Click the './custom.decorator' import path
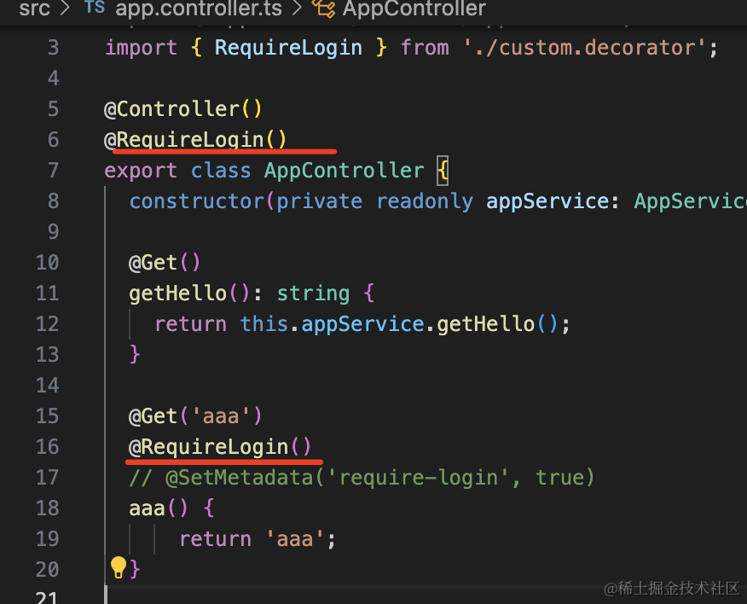 click(585, 47)
